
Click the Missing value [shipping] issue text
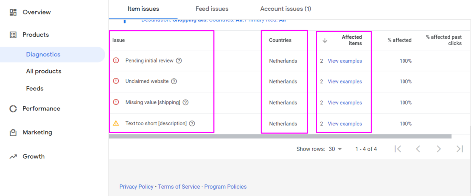pos(152,102)
